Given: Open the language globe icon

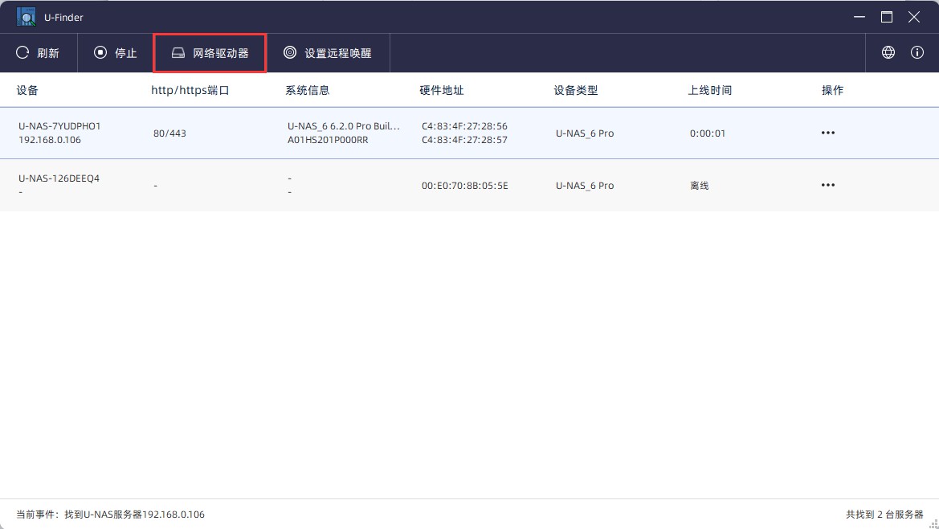Looking at the screenshot, I should click(x=888, y=53).
